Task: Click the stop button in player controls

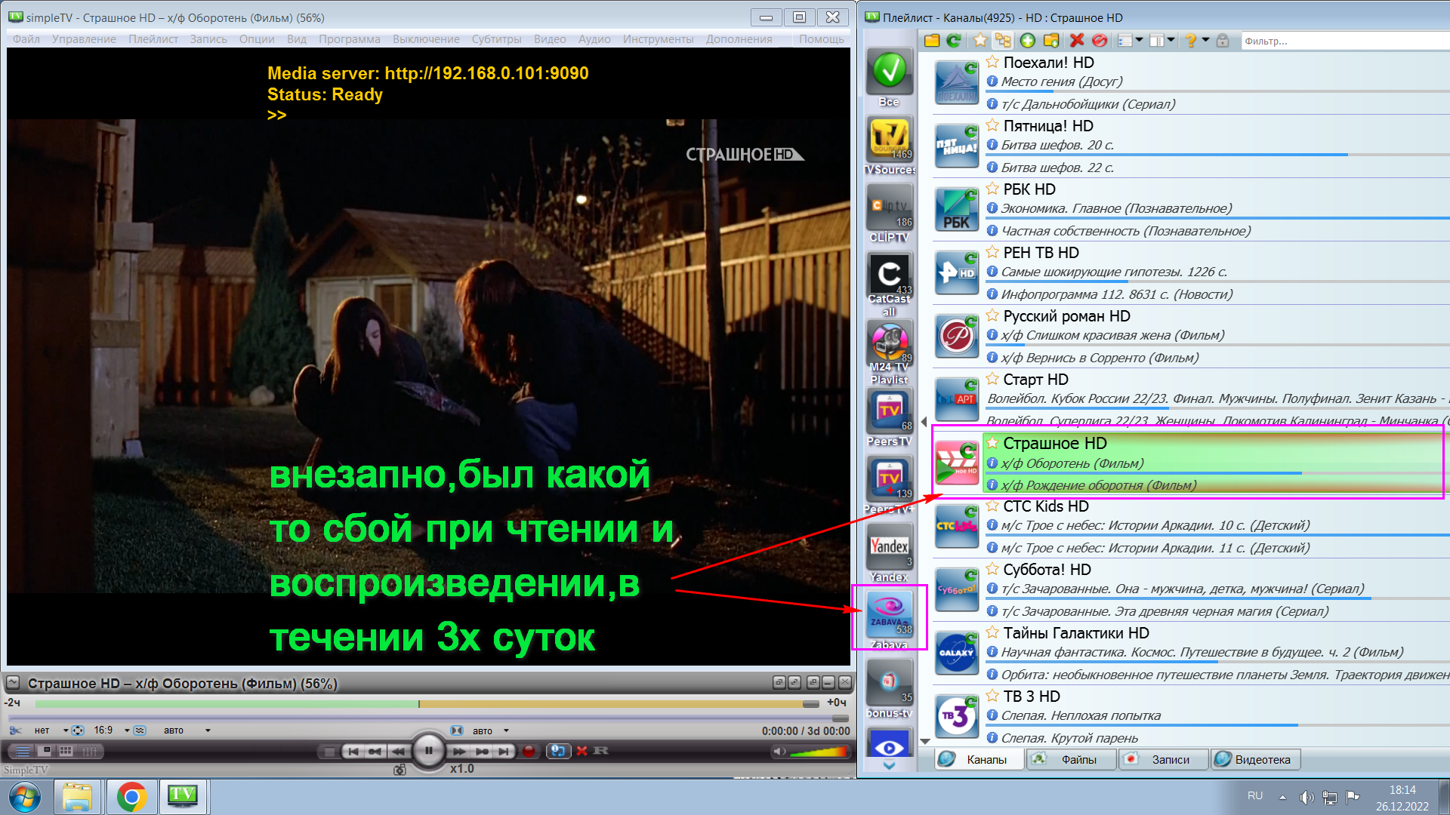Action: click(x=329, y=752)
